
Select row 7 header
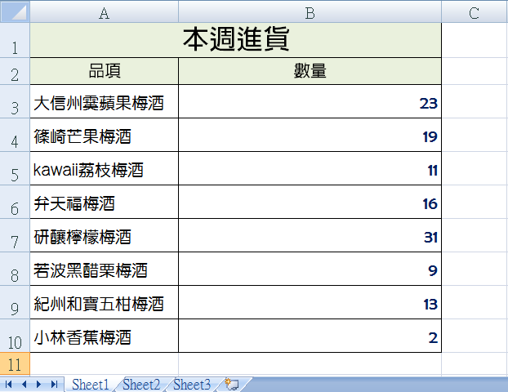[x=15, y=235]
